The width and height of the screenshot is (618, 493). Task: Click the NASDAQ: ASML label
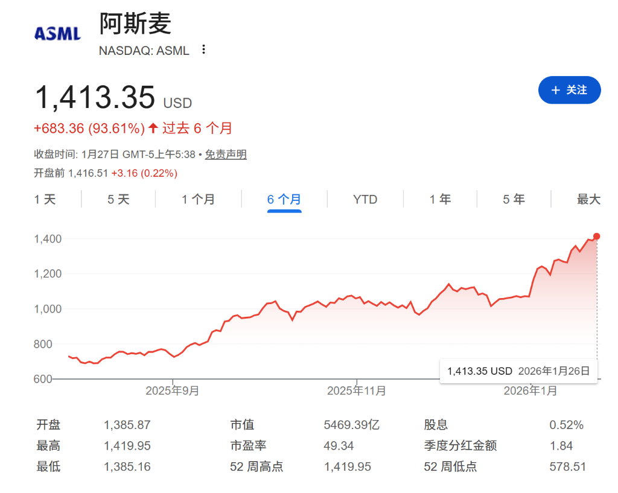coord(143,51)
